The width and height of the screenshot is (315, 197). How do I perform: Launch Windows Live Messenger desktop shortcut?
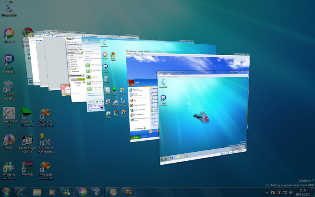coord(9,170)
